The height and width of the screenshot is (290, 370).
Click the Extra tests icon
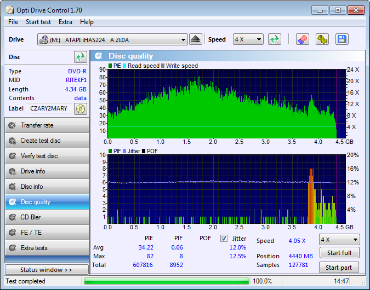pyautogui.click(x=12, y=248)
